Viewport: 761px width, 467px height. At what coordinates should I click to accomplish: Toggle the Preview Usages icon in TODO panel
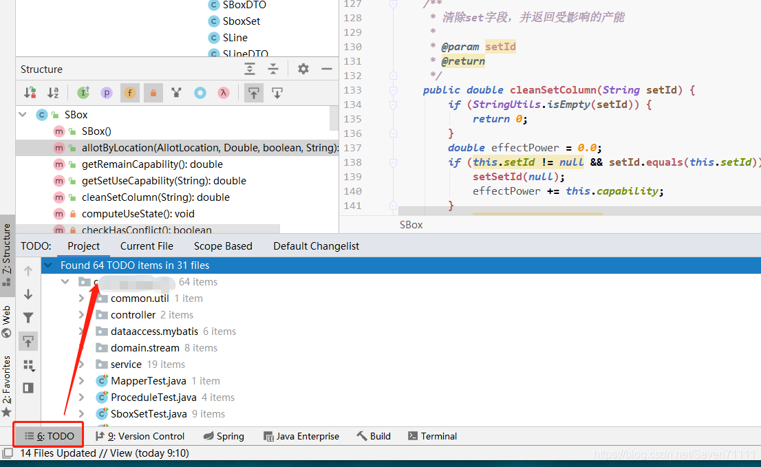pyautogui.click(x=28, y=387)
